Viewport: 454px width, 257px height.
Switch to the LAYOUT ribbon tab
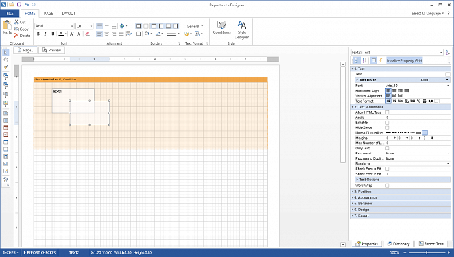pos(68,14)
